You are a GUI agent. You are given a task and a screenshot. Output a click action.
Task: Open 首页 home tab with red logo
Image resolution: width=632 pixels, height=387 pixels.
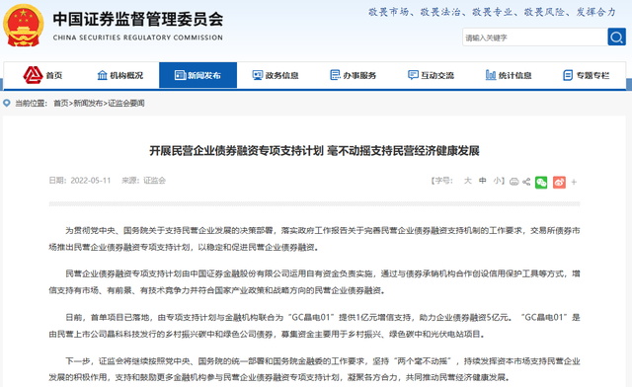pos(42,75)
